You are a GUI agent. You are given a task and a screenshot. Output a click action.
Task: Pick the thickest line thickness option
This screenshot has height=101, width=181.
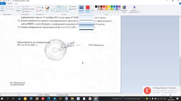(x=86, y=30)
